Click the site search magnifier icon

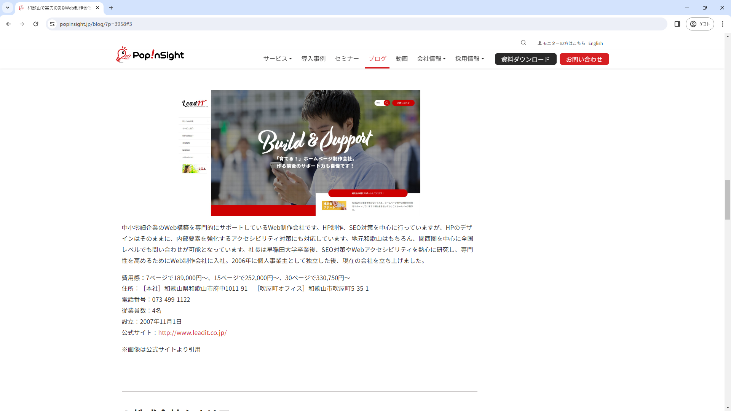click(x=524, y=43)
